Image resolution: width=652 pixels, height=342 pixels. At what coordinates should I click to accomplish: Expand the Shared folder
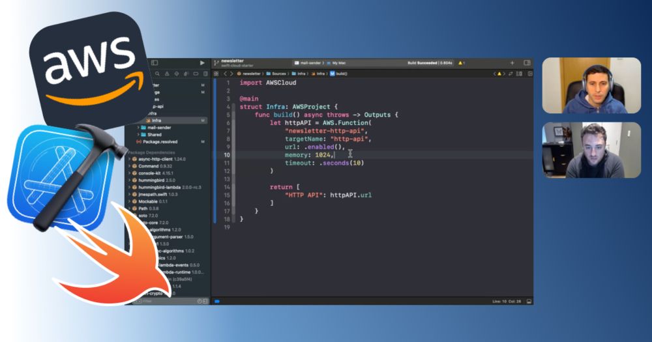(x=138, y=135)
